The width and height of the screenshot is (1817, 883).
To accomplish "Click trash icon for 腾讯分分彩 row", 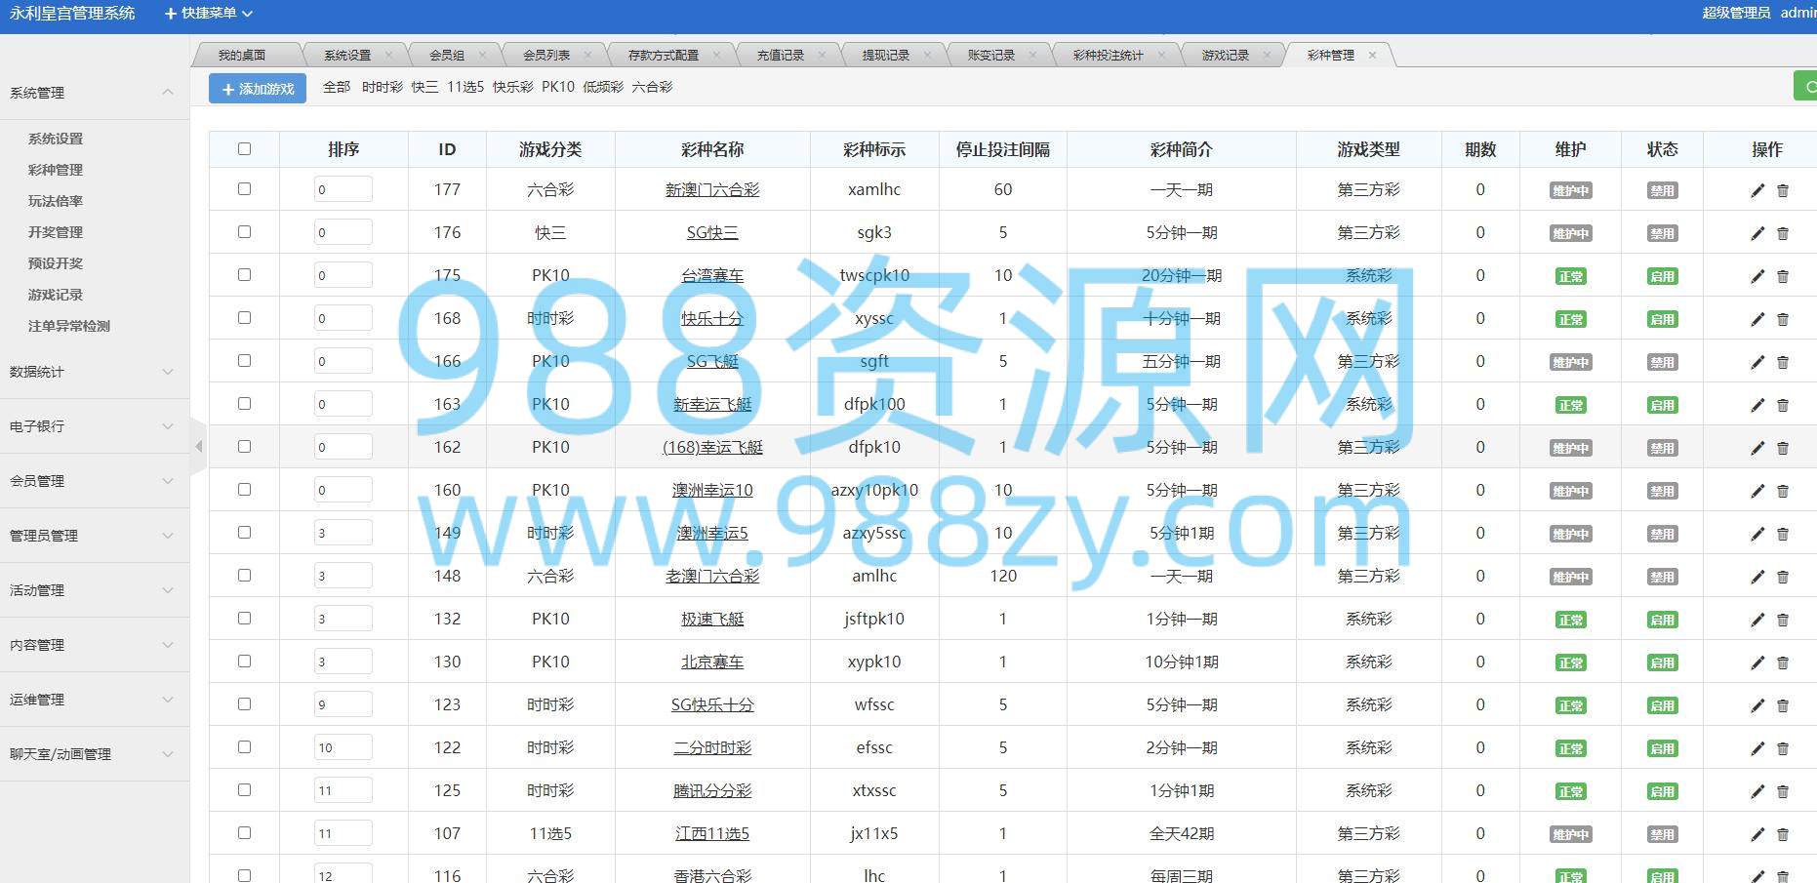I will tap(1782, 791).
